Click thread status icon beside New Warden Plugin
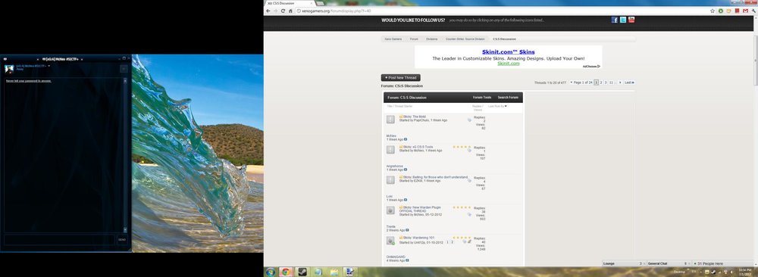The height and width of the screenshot is (277, 758). [x=390, y=210]
